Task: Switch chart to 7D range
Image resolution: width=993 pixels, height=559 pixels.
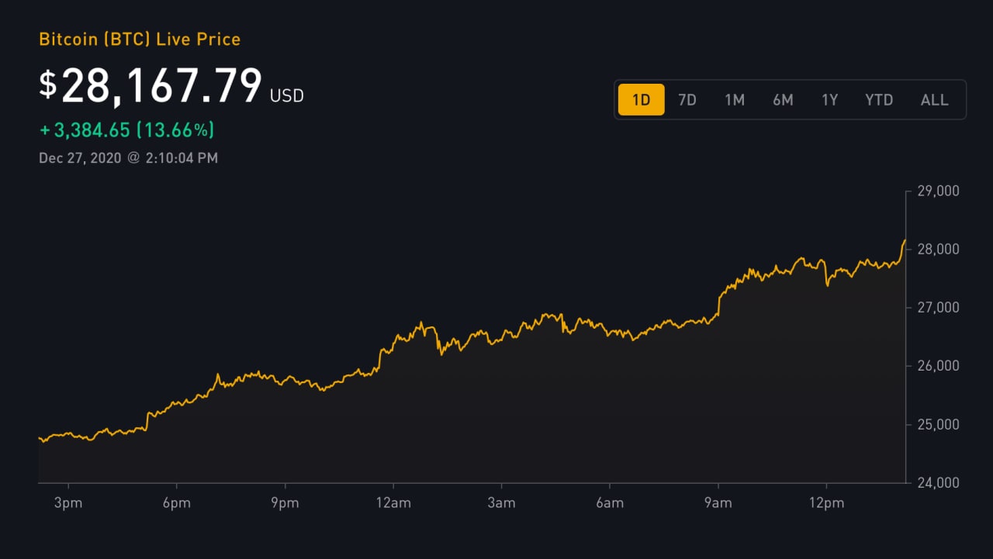Action: [687, 100]
